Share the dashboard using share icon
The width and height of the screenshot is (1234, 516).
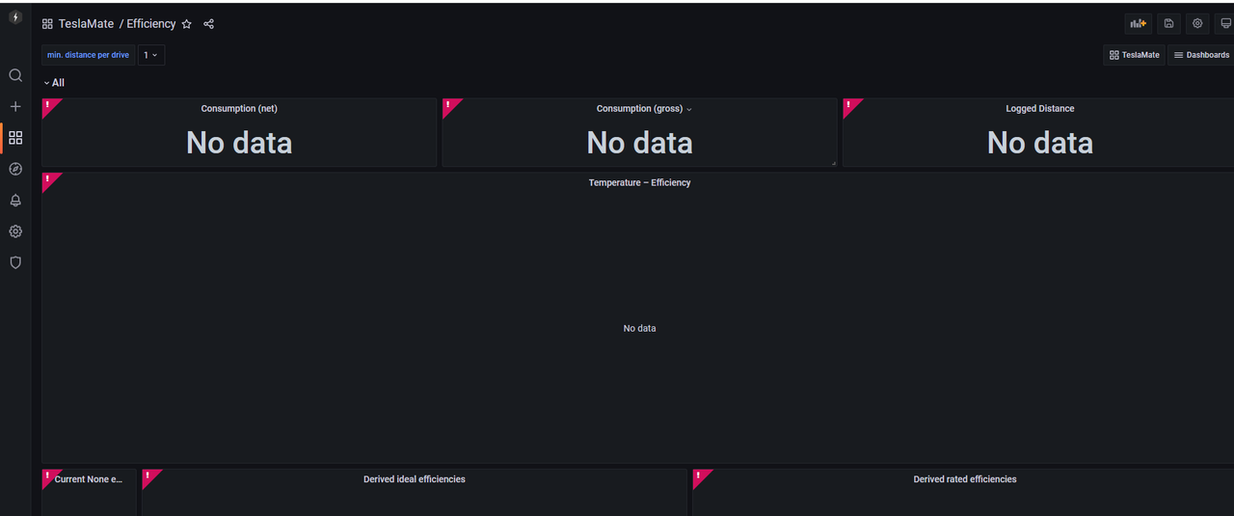pyautogui.click(x=209, y=24)
